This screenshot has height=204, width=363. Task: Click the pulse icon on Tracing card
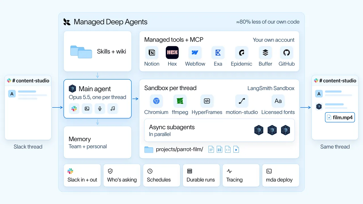coord(229,171)
